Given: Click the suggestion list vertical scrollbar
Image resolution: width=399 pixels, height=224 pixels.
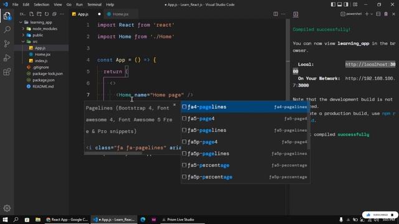Looking at the screenshot, I should [309, 126].
